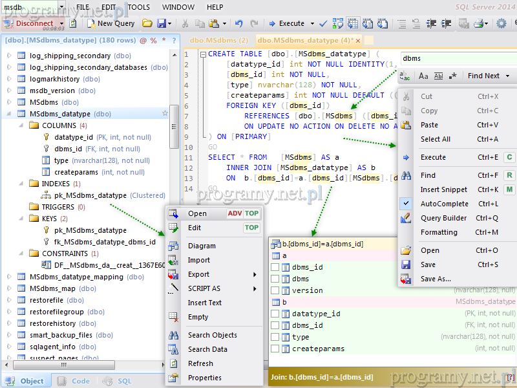517x388 pixels.
Task: Expand the TRIGGERS folder node
Action: click(21, 207)
